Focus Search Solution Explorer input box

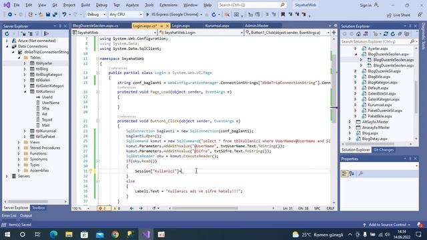[375, 41]
